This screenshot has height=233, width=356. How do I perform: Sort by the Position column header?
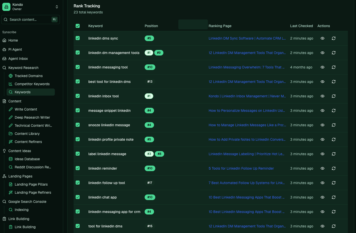point(151,26)
